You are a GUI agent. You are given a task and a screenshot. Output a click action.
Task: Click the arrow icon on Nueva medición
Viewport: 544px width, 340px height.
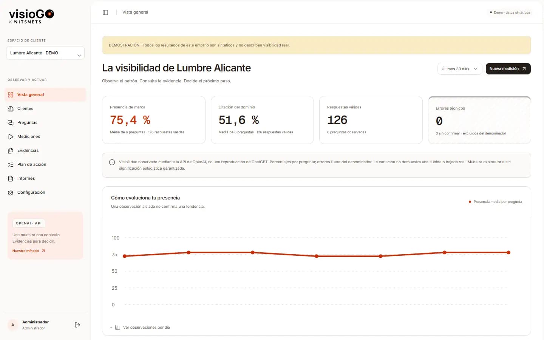tap(524, 69)
